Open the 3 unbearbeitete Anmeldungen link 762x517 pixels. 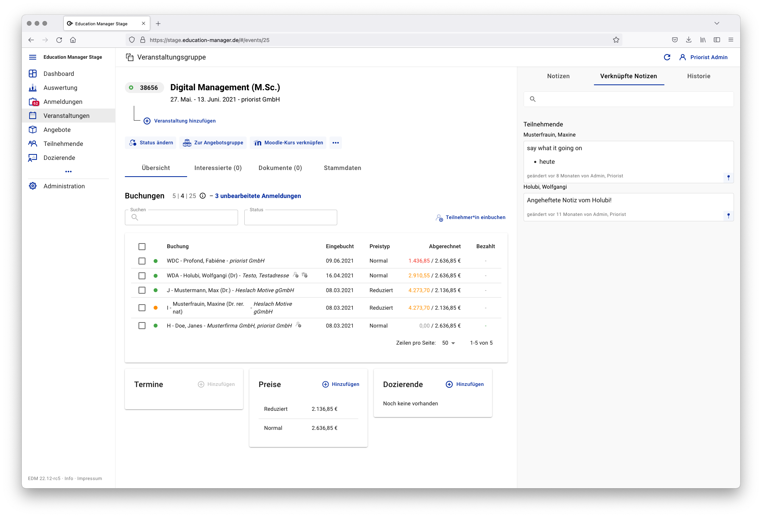[258, 196]
